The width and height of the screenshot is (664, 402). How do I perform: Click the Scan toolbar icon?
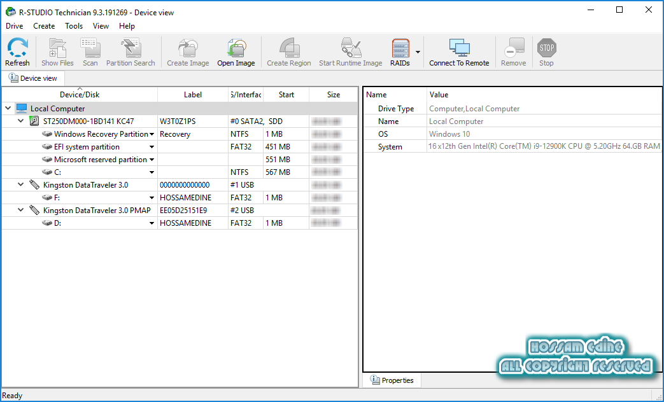(90, 48)
